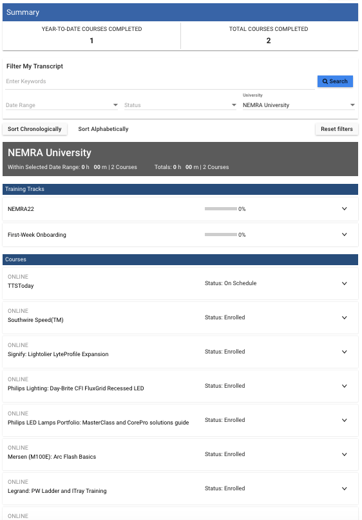
Task: Expand the First-Week Onboarding track chevron
Action: coord(344,234)
